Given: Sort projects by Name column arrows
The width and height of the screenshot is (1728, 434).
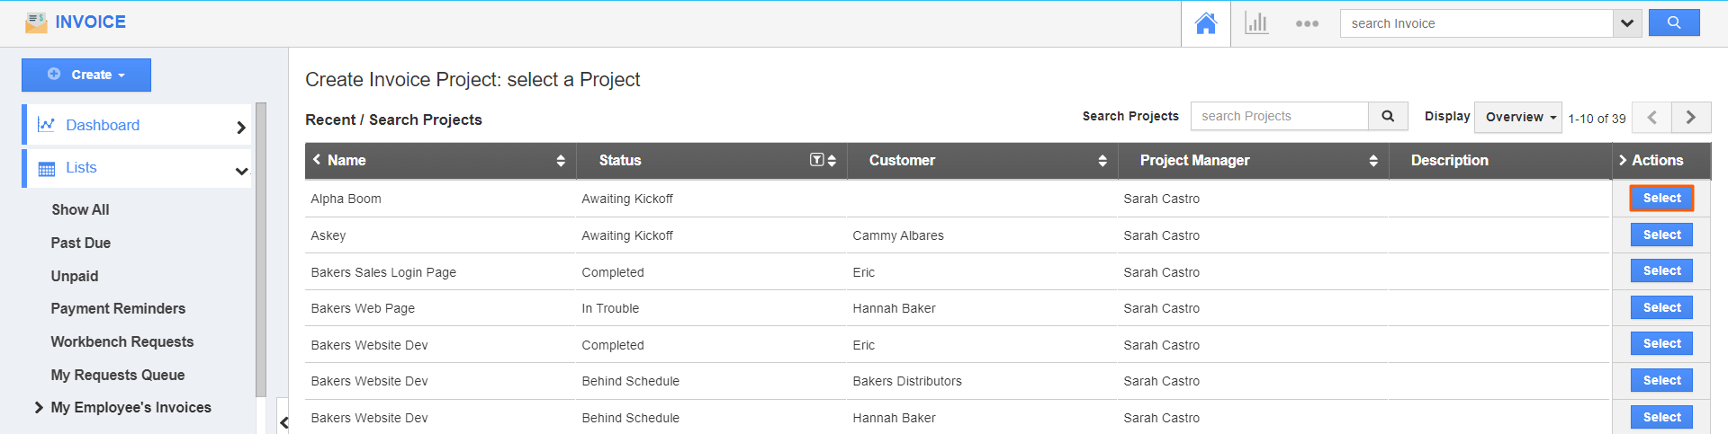Looking at the screenshot, I should (x=561, y=161).
